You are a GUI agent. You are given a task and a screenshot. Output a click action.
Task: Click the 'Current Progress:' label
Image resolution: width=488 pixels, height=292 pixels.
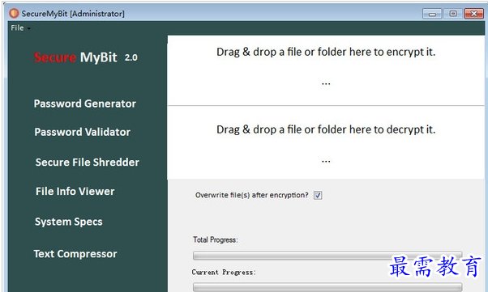point(224,273)
